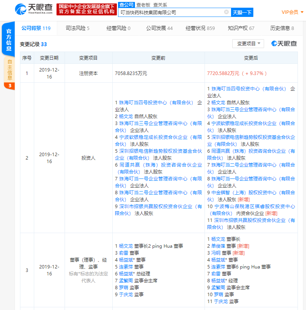
Task: Open 中金祺智（上海）股权投资中心 link
Action: (x=244, y=193)
